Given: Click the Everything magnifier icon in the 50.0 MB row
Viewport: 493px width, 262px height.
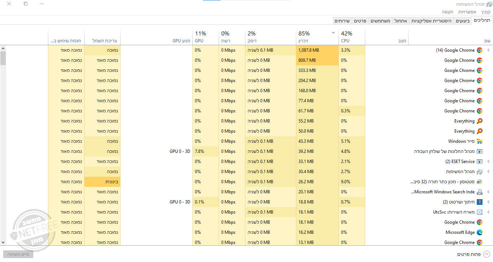Looking at the screenshot, I should [x=480, y=131].
